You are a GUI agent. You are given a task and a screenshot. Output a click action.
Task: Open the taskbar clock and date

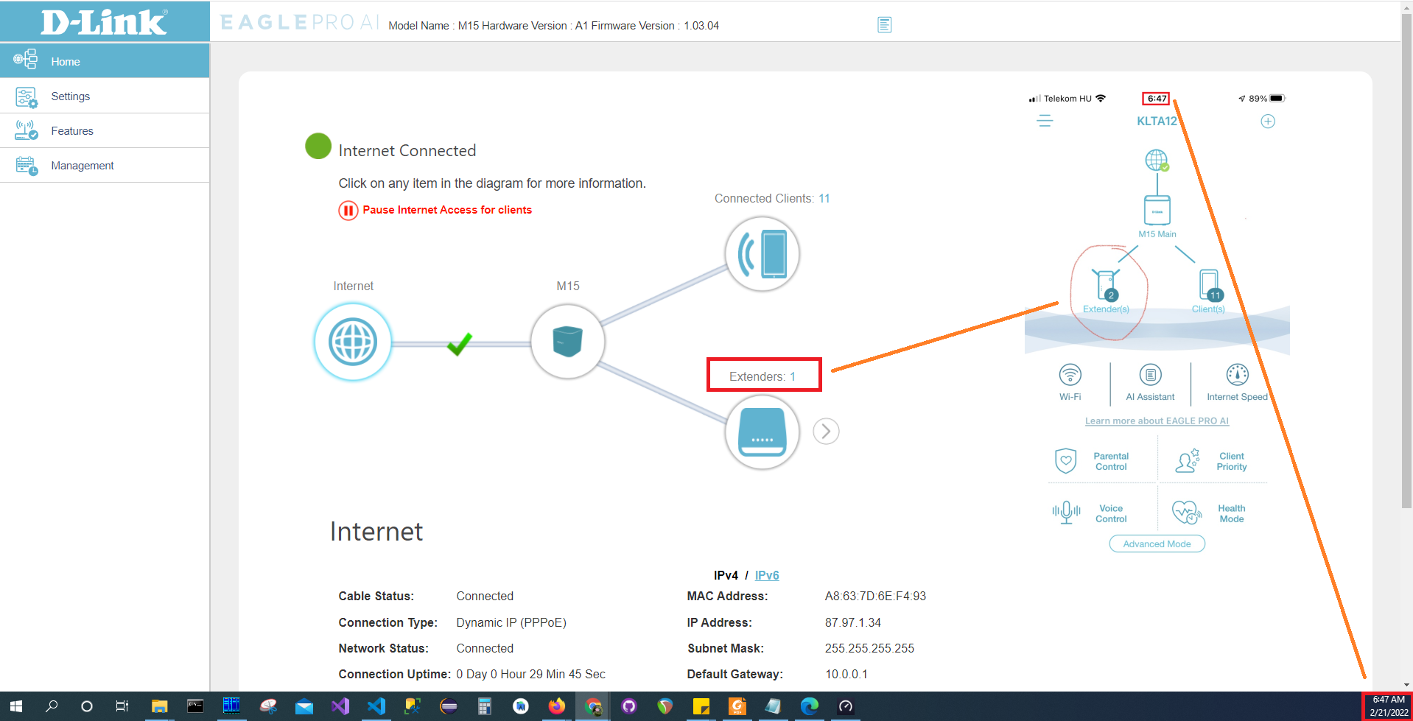tap(1389, 706)
